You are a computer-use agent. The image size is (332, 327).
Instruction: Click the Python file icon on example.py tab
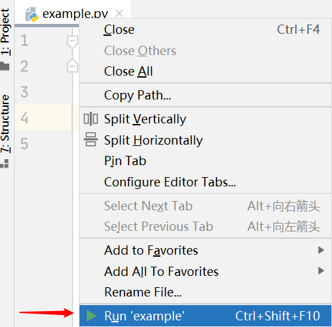(x=32, y=15)
